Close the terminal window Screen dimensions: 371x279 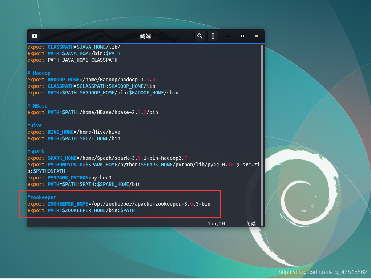click(257, 36)
